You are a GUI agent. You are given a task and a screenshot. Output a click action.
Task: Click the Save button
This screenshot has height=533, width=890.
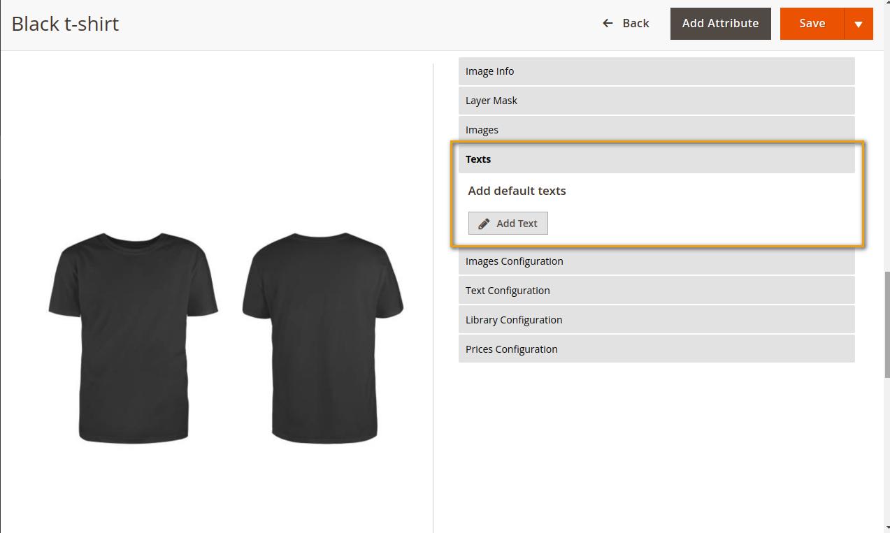(812, 24)
